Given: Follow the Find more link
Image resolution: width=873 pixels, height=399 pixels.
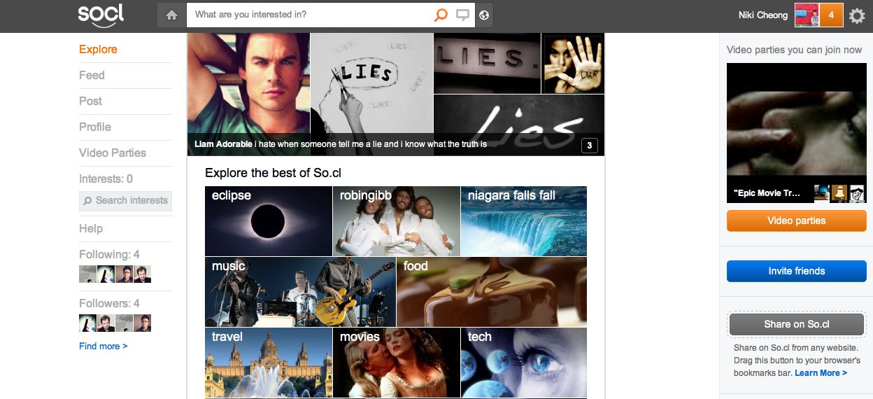Looking at the screenshot, I should [x=104, y=346].
